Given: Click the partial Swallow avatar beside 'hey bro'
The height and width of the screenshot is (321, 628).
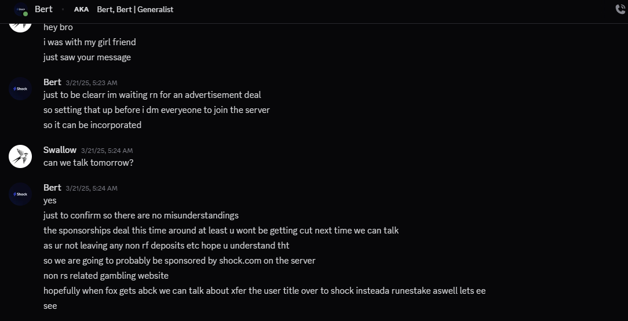Looking at the screenshot, I should (20, 24).
